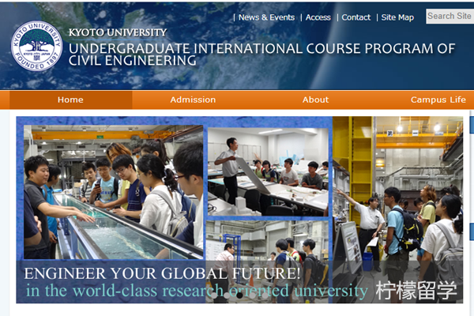The width and height of the screenshot is (474, 316).
Task: Focus the Search Site input field
Action: [450, 16]
